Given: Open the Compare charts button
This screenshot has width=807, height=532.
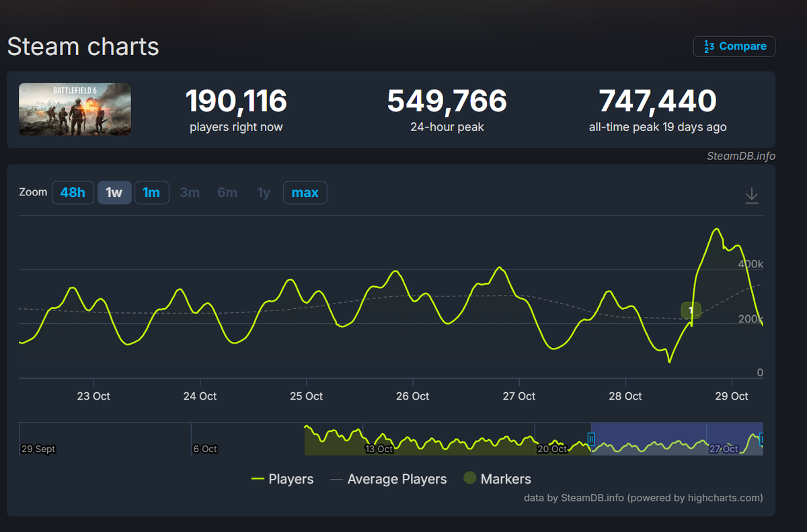Looking at the screenshot, I should tap(734, 46).
